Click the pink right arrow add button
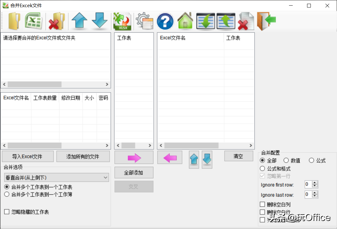The width and height of the screenshot is (337, 229). (134, 158)
